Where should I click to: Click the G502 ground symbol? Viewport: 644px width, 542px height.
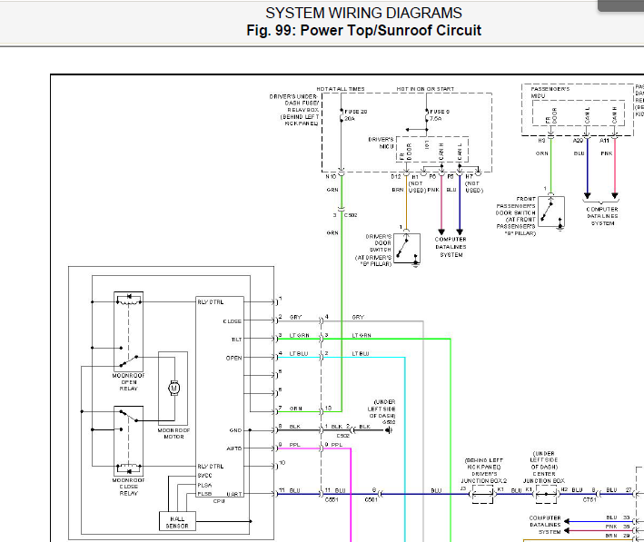pos(389,430)
